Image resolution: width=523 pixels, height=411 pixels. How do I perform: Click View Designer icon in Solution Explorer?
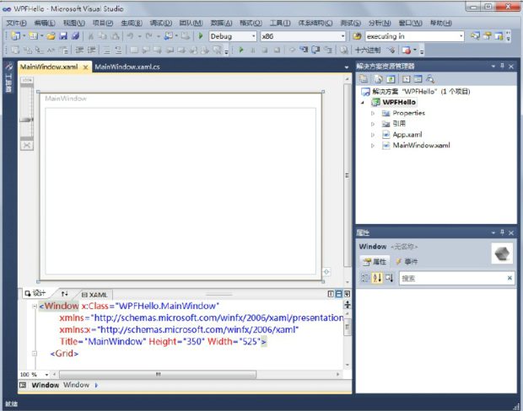tap(418, 79)
